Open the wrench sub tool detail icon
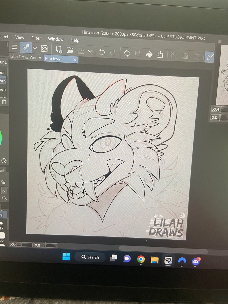 [4, 198]
